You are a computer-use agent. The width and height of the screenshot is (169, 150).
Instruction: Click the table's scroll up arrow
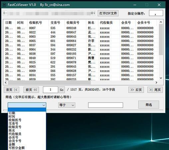[x=161, y=22]
